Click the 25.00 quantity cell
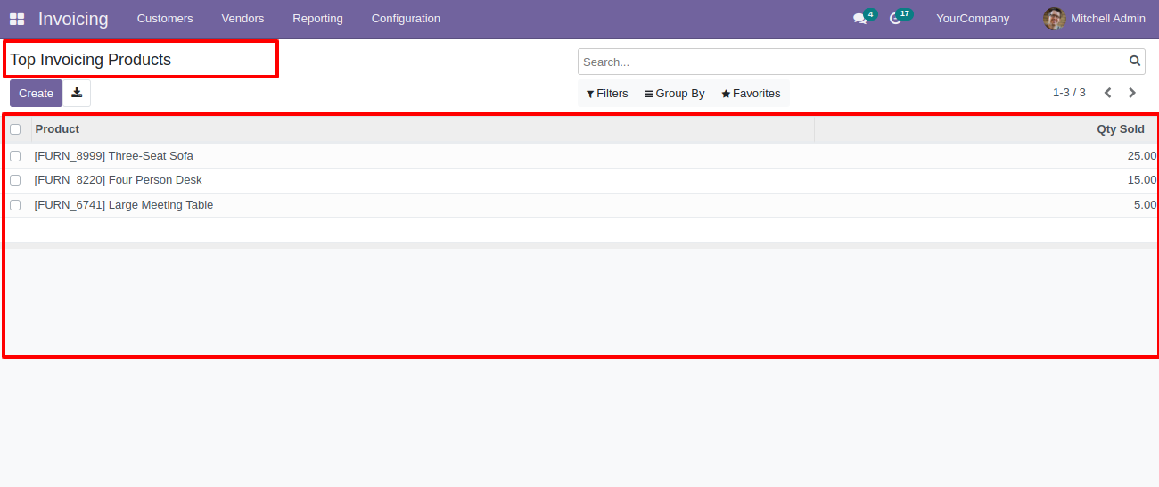 (x=1141, y=156)
